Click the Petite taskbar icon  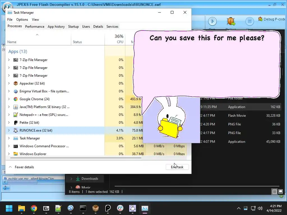[x=108, y=208]
